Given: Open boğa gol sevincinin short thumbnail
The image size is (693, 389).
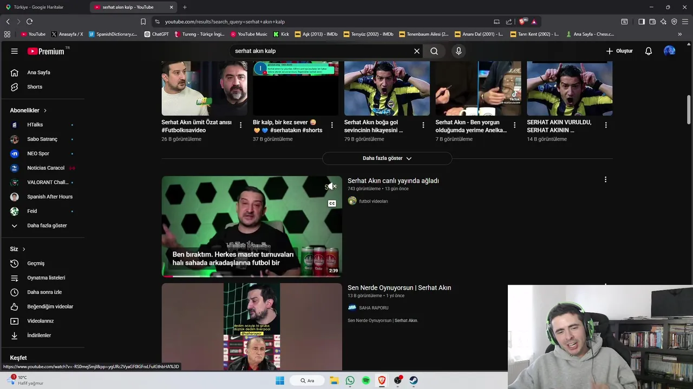Looking at the screenshot, I should (x=387, y=89).
